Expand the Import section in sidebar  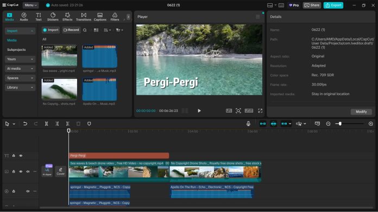(20, 31)
